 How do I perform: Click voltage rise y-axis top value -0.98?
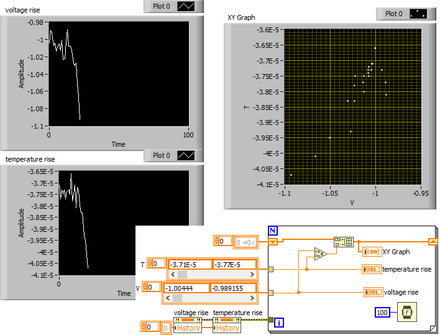click(x=35, y=22)
